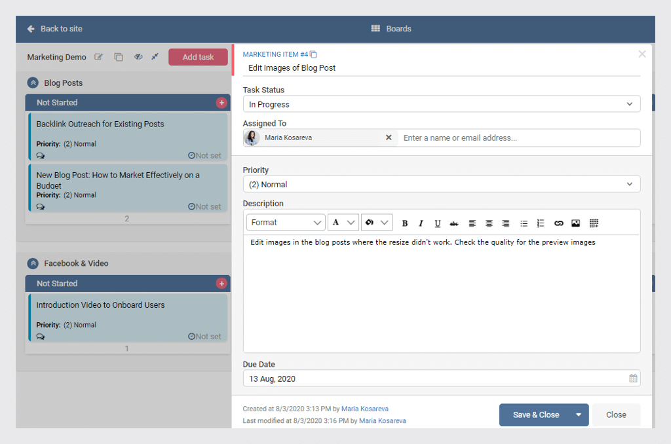The image size is (671, 444).
Task: Copy the Marketing Item #4 link icon
Action: 314,54
